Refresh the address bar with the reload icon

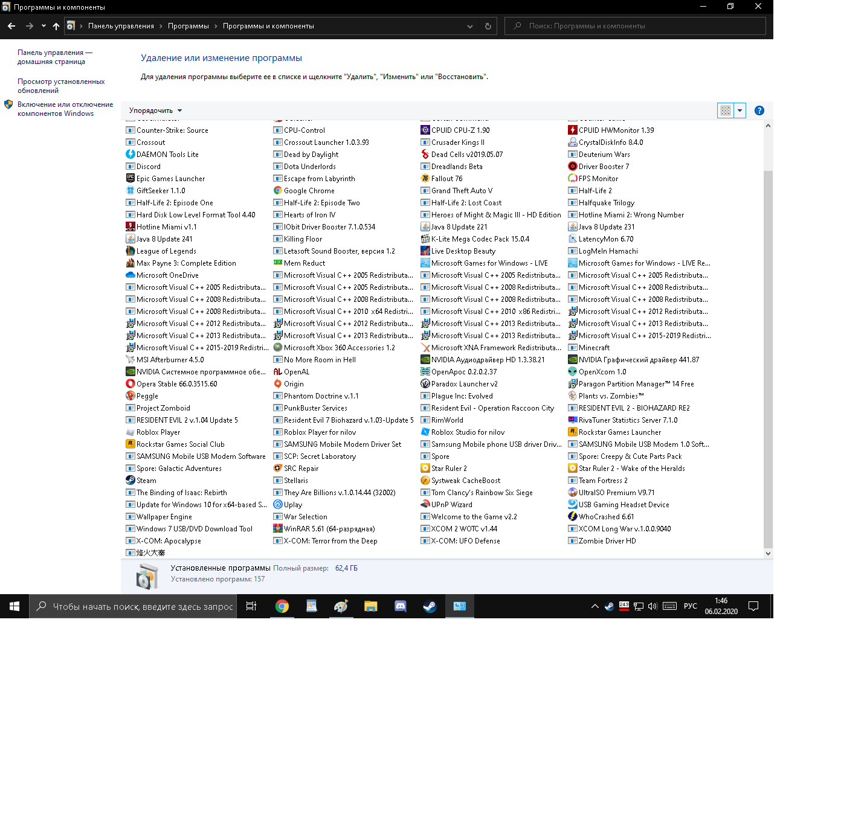point(488,26)
